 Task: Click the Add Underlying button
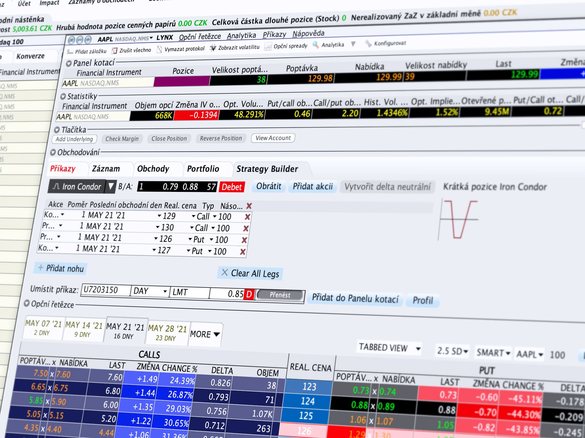(x=74, y=139)
